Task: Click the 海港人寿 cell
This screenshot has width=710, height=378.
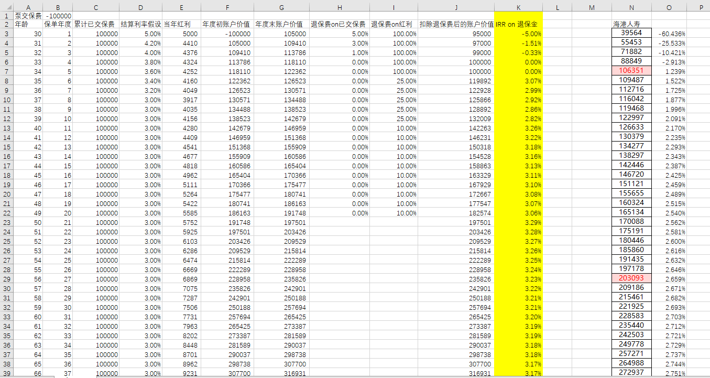Action: coord(628,23)
